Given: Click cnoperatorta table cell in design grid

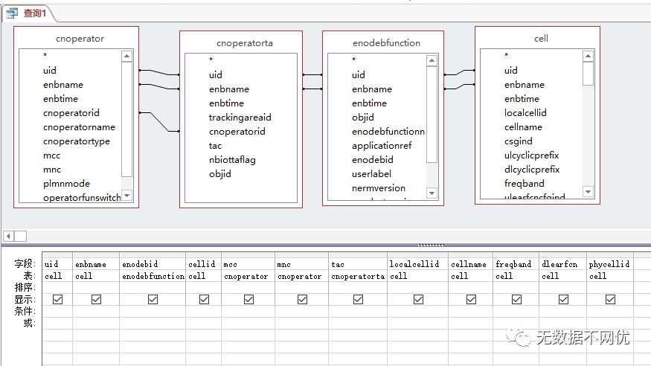Looking at the screenshot, I should (357, 276).
